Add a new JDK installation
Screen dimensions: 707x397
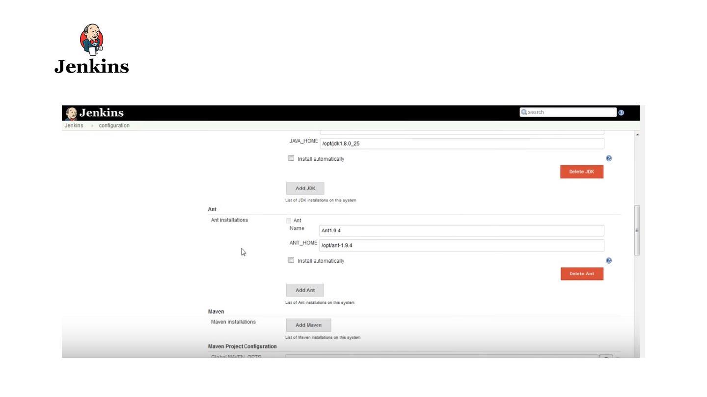pyautogui.click(x=305, y=188)
